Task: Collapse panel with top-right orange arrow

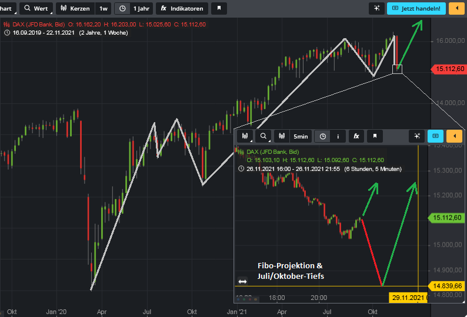Action: [455, 8]
